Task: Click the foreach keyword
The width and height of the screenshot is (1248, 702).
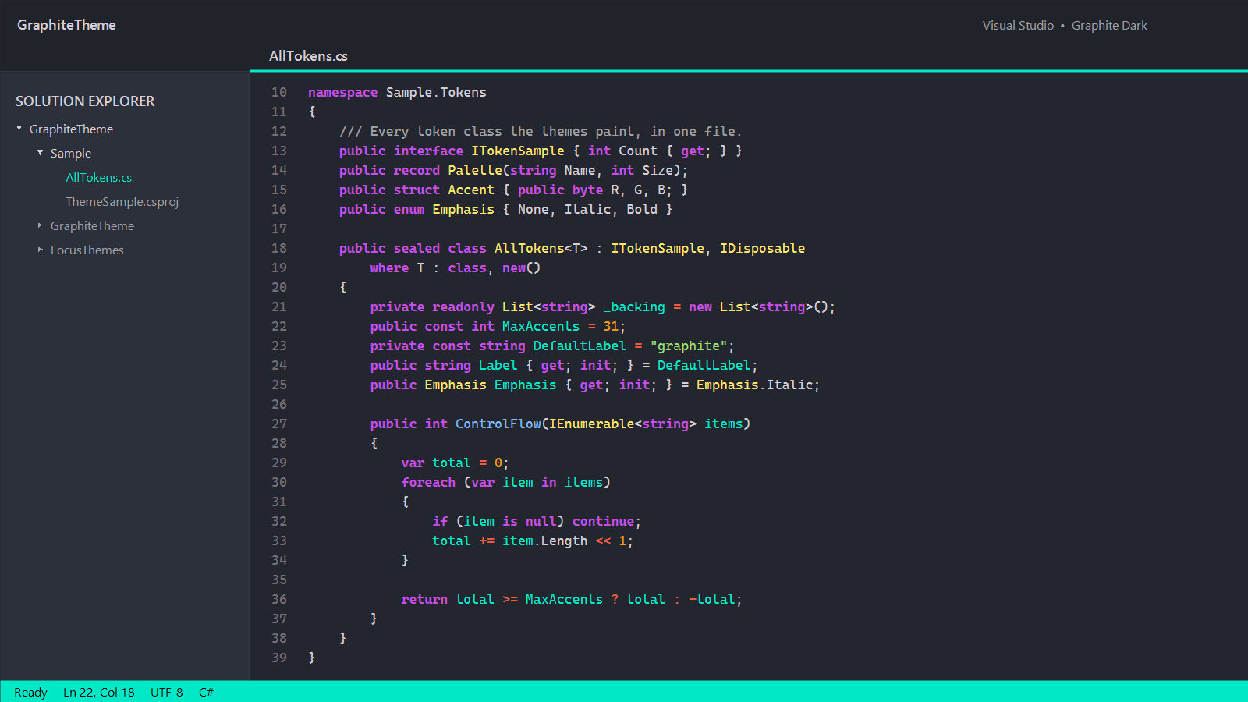Action: click(428, 482)
